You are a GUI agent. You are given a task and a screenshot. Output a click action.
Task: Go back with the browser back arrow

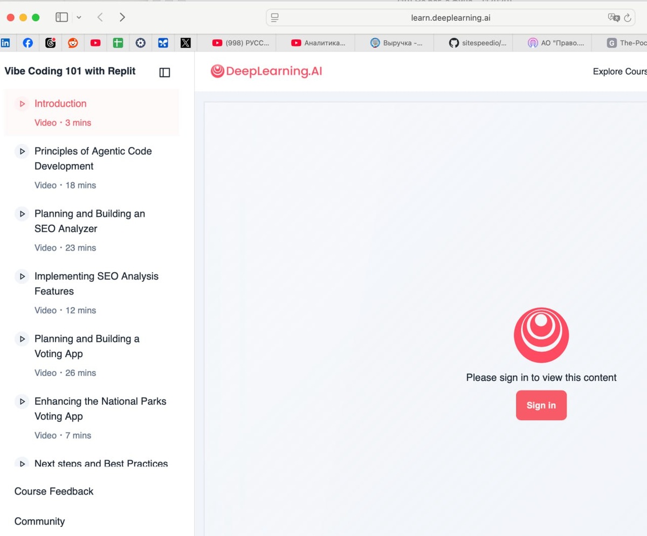pos(100,17)
